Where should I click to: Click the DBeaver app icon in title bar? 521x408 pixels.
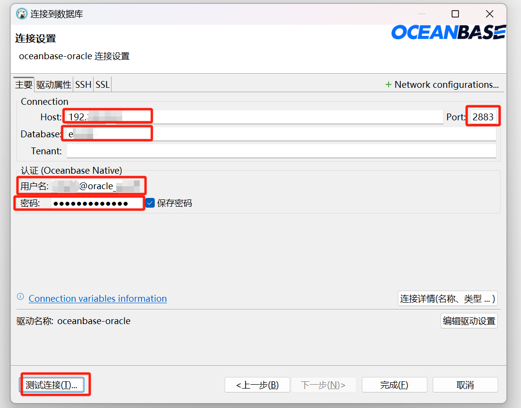point(22,14)
